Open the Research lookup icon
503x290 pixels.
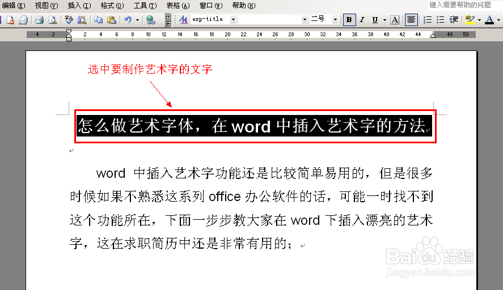[82, 20]
